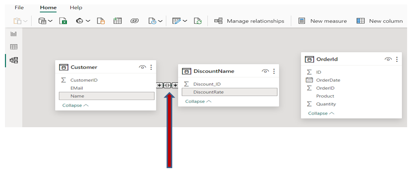The image size is (408, 169).
Task: Select the CustomerID field
Action: coord(106,80)
